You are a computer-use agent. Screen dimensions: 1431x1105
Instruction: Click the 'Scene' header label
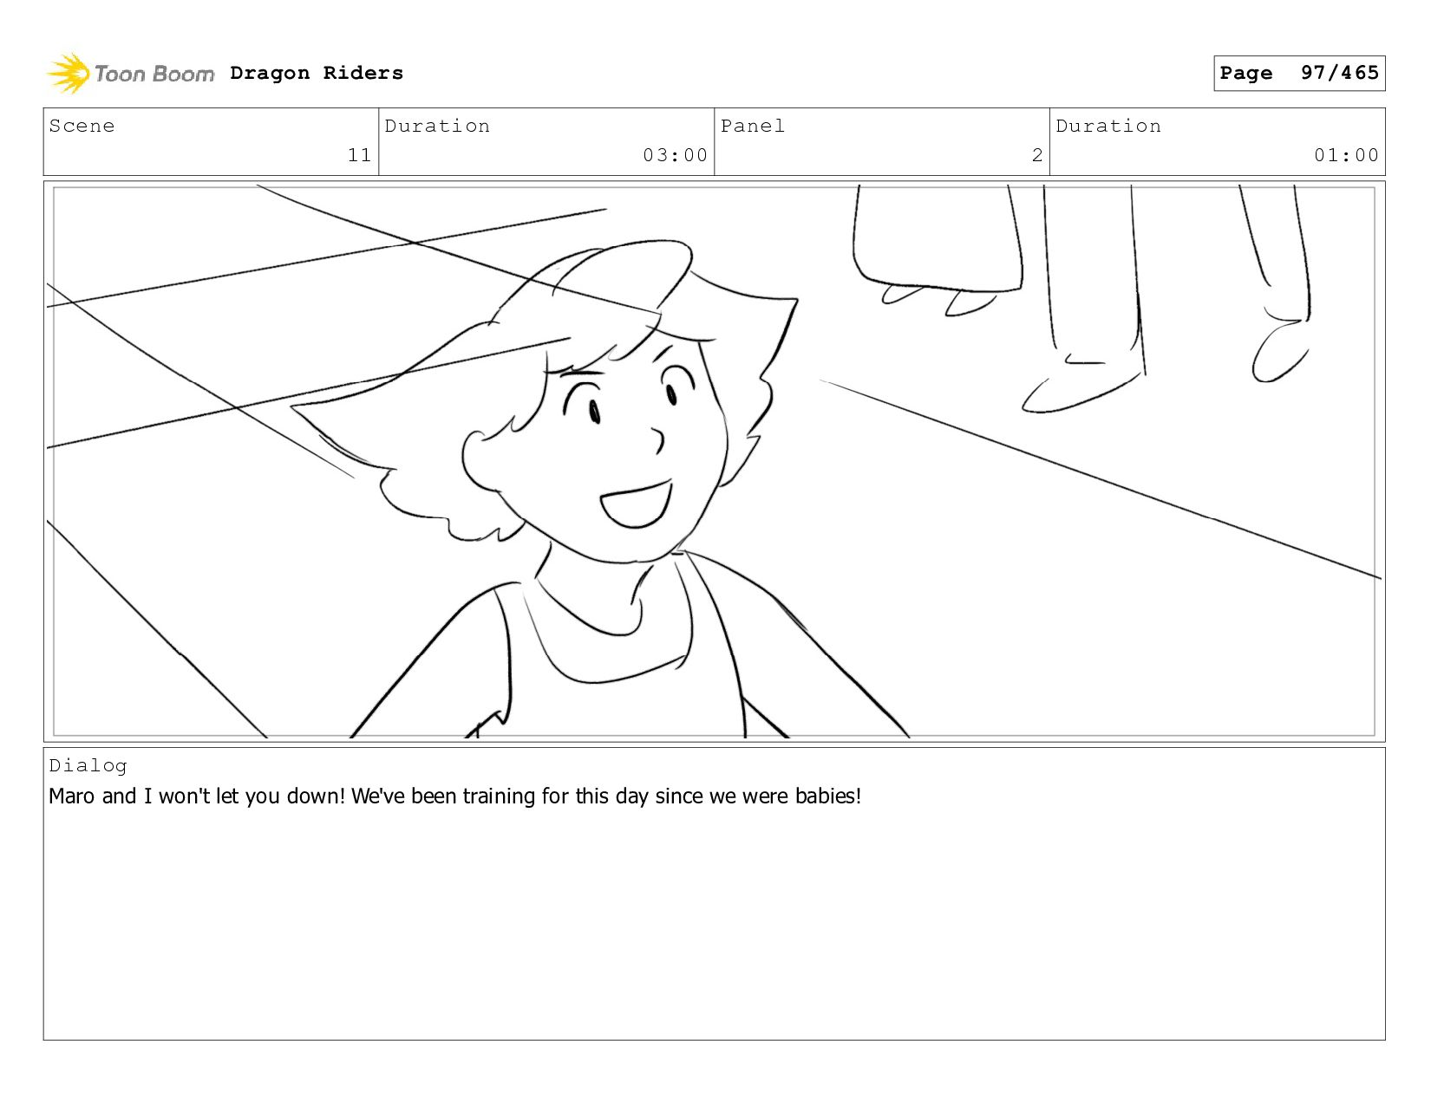pos(82,126)
